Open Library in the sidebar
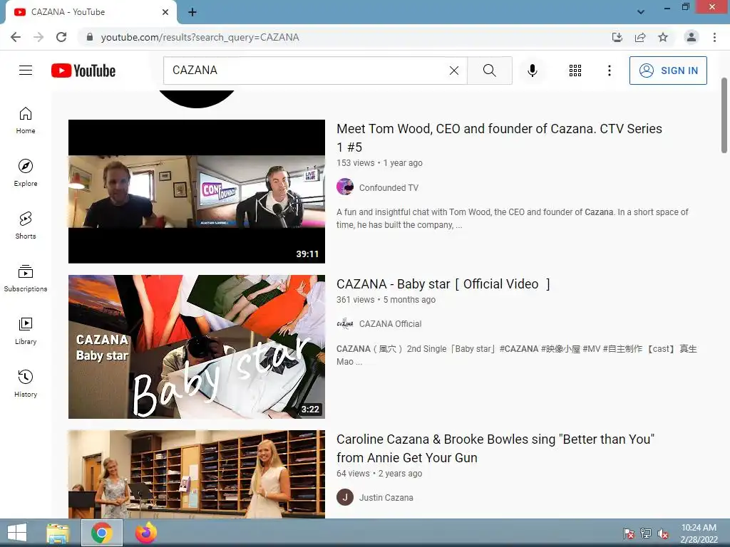 point(26,330)
